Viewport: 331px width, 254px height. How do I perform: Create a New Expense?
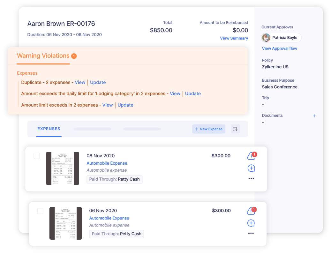pos(209,129)
